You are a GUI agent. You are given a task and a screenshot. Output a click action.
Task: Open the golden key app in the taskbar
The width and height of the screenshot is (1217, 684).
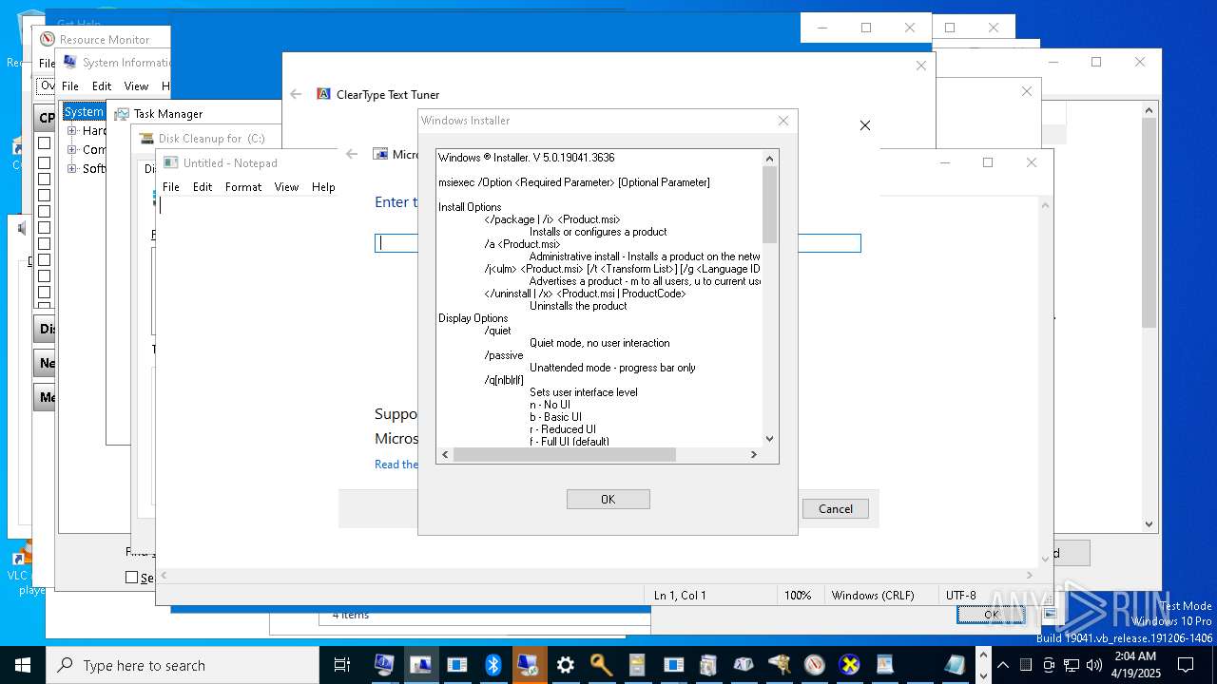pyautogui.click(x=601, y=665)
